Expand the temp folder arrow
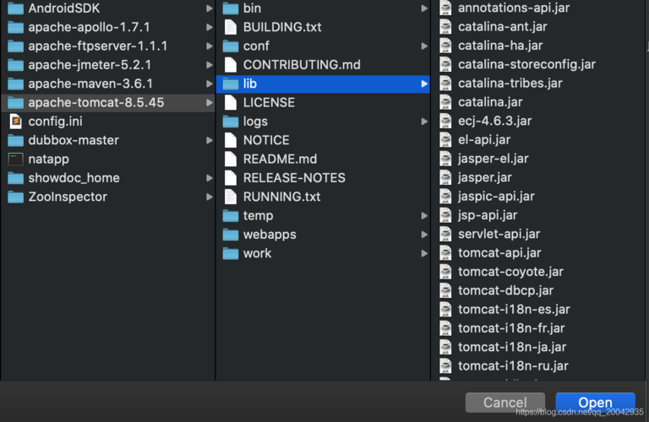Image resolution: width=649 pixels, height=422 pixels. [424, 216]
